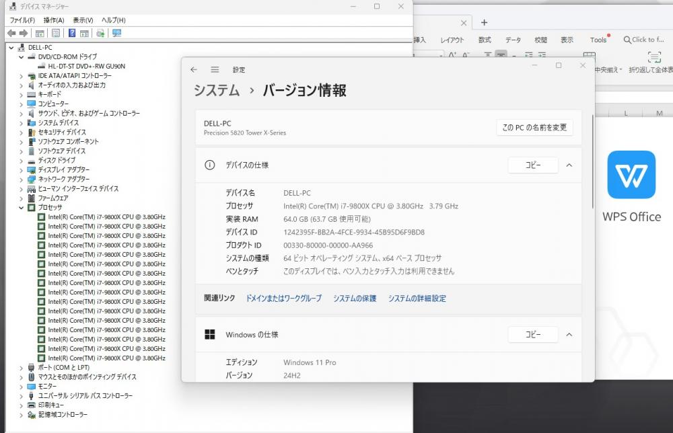Open a new WPS tab with plus icon

coord(484,22)
